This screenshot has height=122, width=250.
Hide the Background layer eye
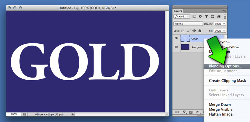[x=176, y=47]
